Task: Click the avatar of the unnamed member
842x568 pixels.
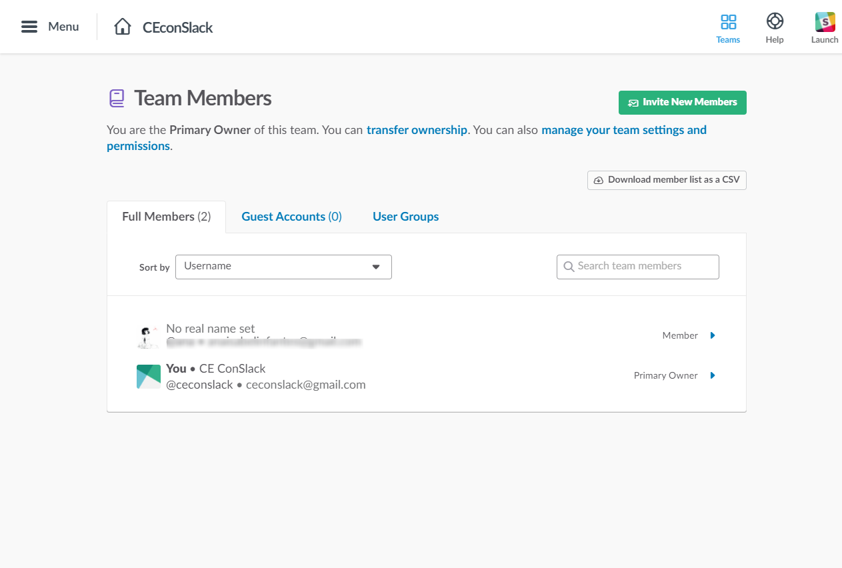Action: [x=147, y=337]
